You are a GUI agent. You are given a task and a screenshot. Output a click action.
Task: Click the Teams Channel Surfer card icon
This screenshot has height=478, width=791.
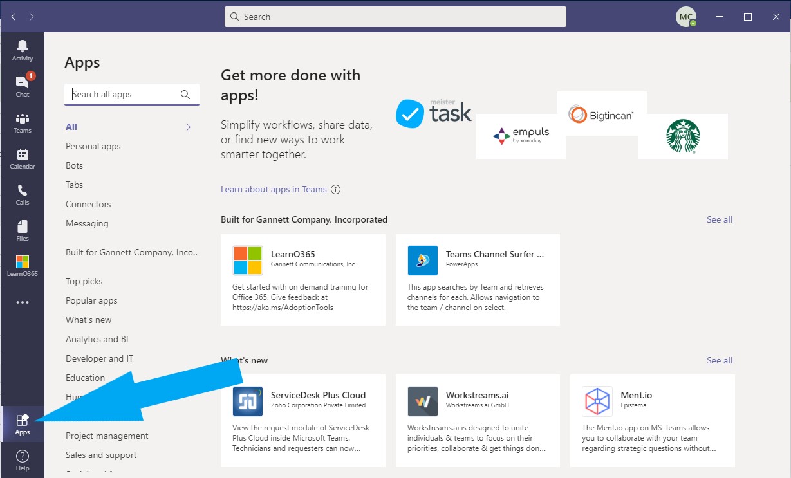point(423,261)
